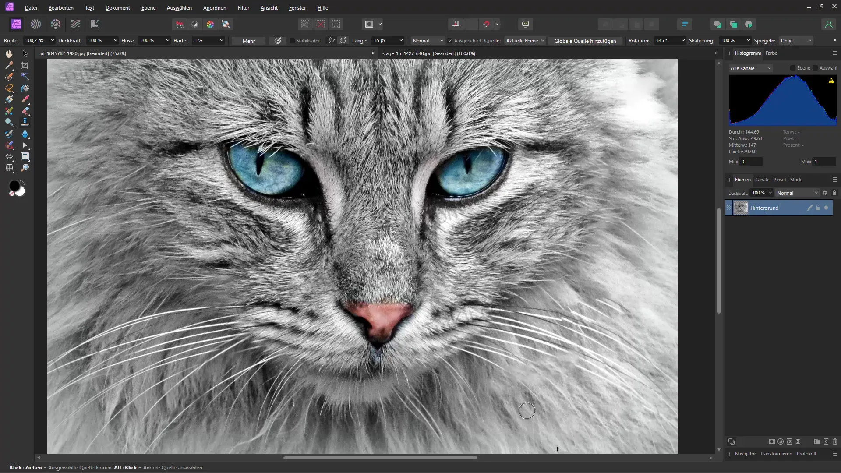Viewport: 841px width, 473px height.
Task: Open the Härte hardness dropdown
Action: coord(222,40)
